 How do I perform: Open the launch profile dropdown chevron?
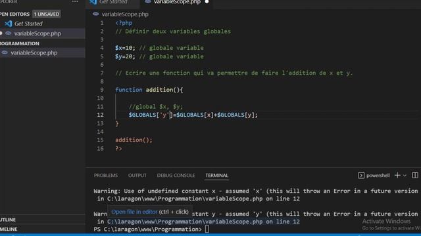[x=405, y=176]
